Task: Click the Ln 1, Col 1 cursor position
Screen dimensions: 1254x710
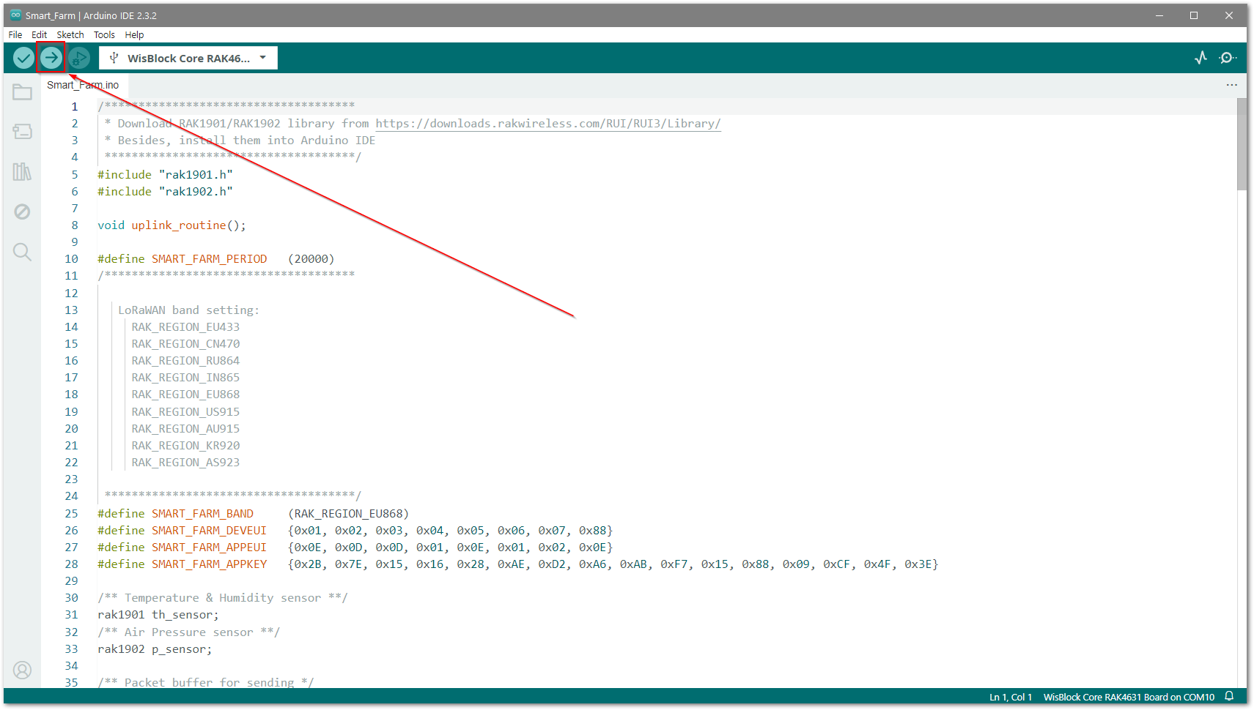Action: 1011,697
